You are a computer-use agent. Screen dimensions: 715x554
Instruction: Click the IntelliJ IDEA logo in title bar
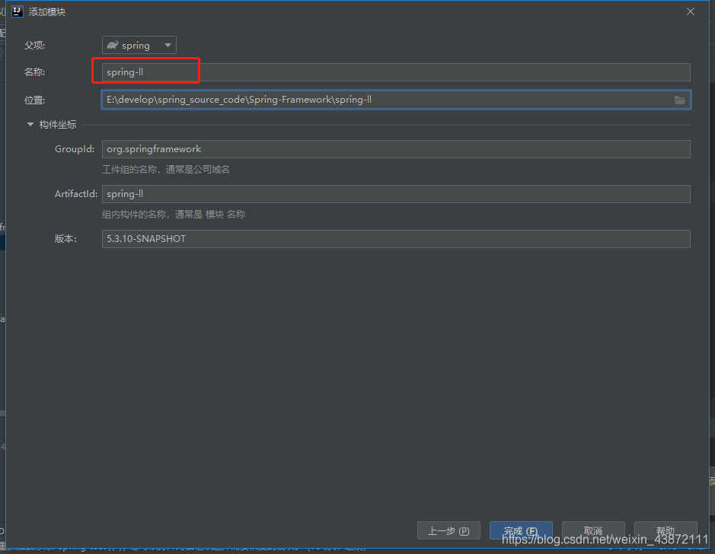18,11
